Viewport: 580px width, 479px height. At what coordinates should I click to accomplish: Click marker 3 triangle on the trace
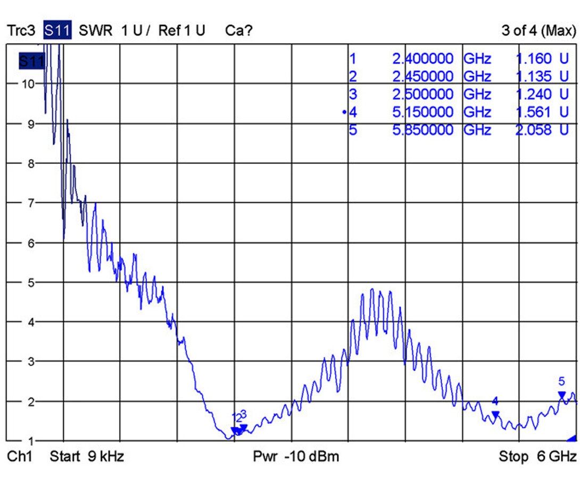[x=243, y=427]
